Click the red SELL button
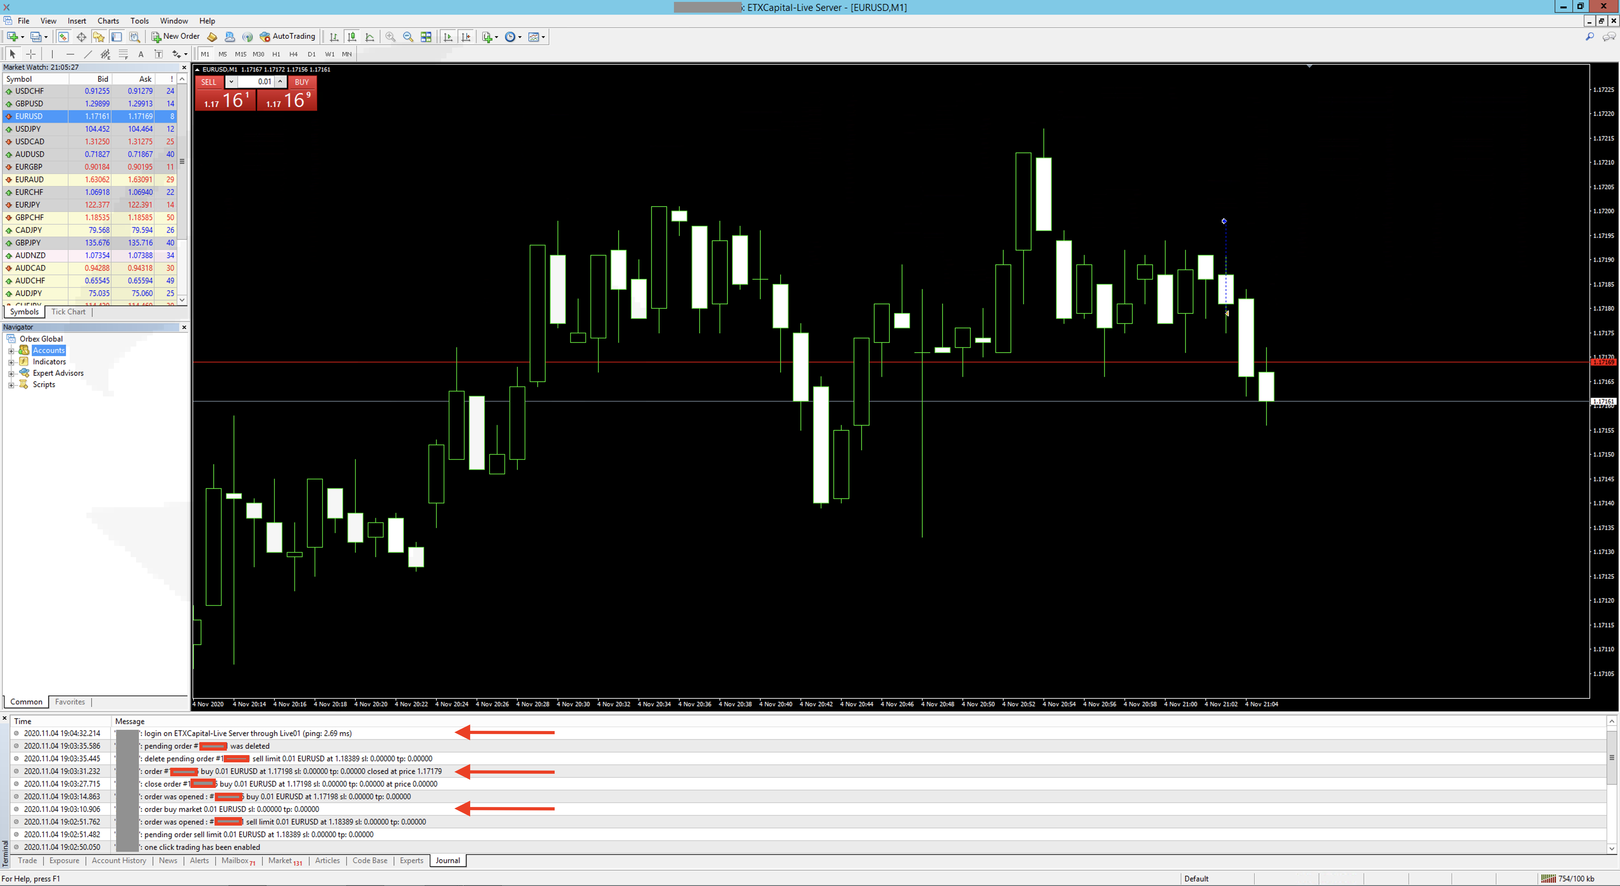 (x=209, y=82)
